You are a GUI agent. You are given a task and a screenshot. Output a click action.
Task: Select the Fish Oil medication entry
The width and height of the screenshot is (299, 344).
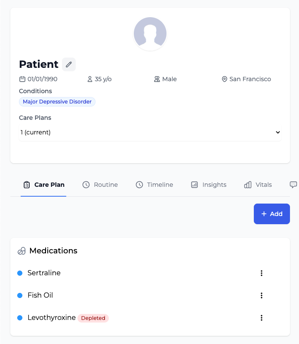(40, 295)
